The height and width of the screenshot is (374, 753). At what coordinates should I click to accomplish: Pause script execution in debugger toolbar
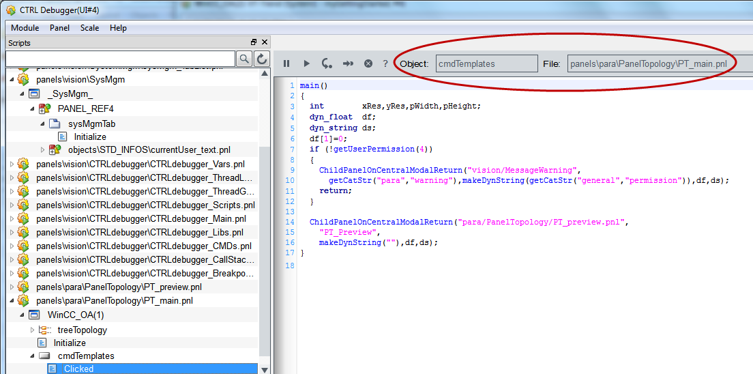[286, 63]
